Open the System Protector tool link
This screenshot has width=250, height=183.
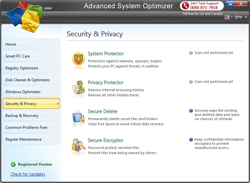click(106, 54)
